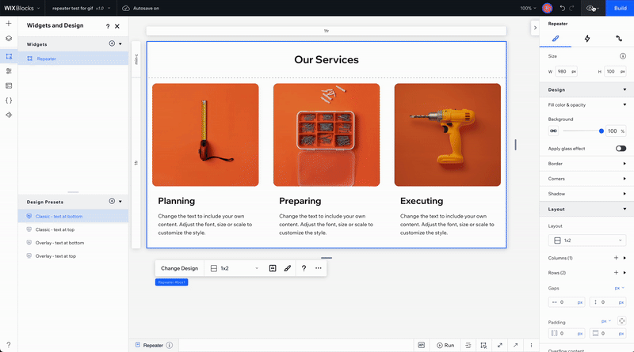
Task: Click the Size info icon
Action: click(623, 56)
